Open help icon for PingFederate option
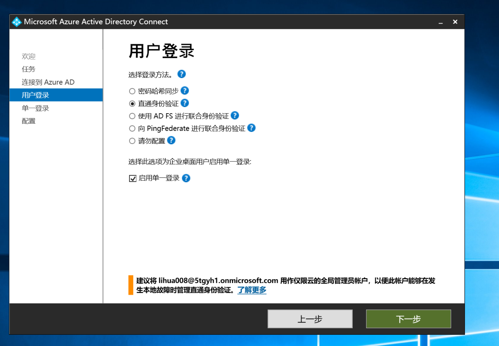 click(251, 128)
